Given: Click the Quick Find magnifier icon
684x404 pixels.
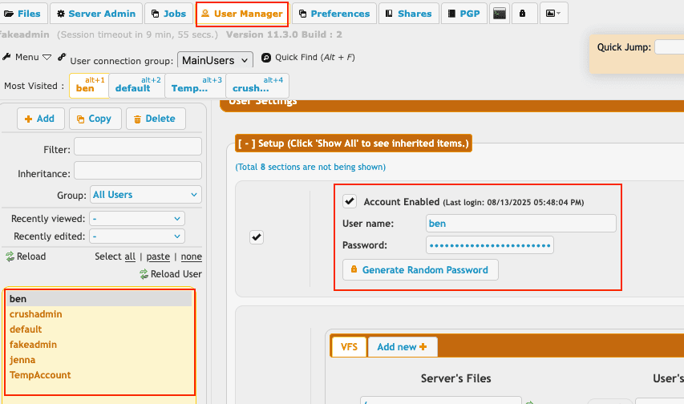Looking at the screenshot, I should (266, 58).
